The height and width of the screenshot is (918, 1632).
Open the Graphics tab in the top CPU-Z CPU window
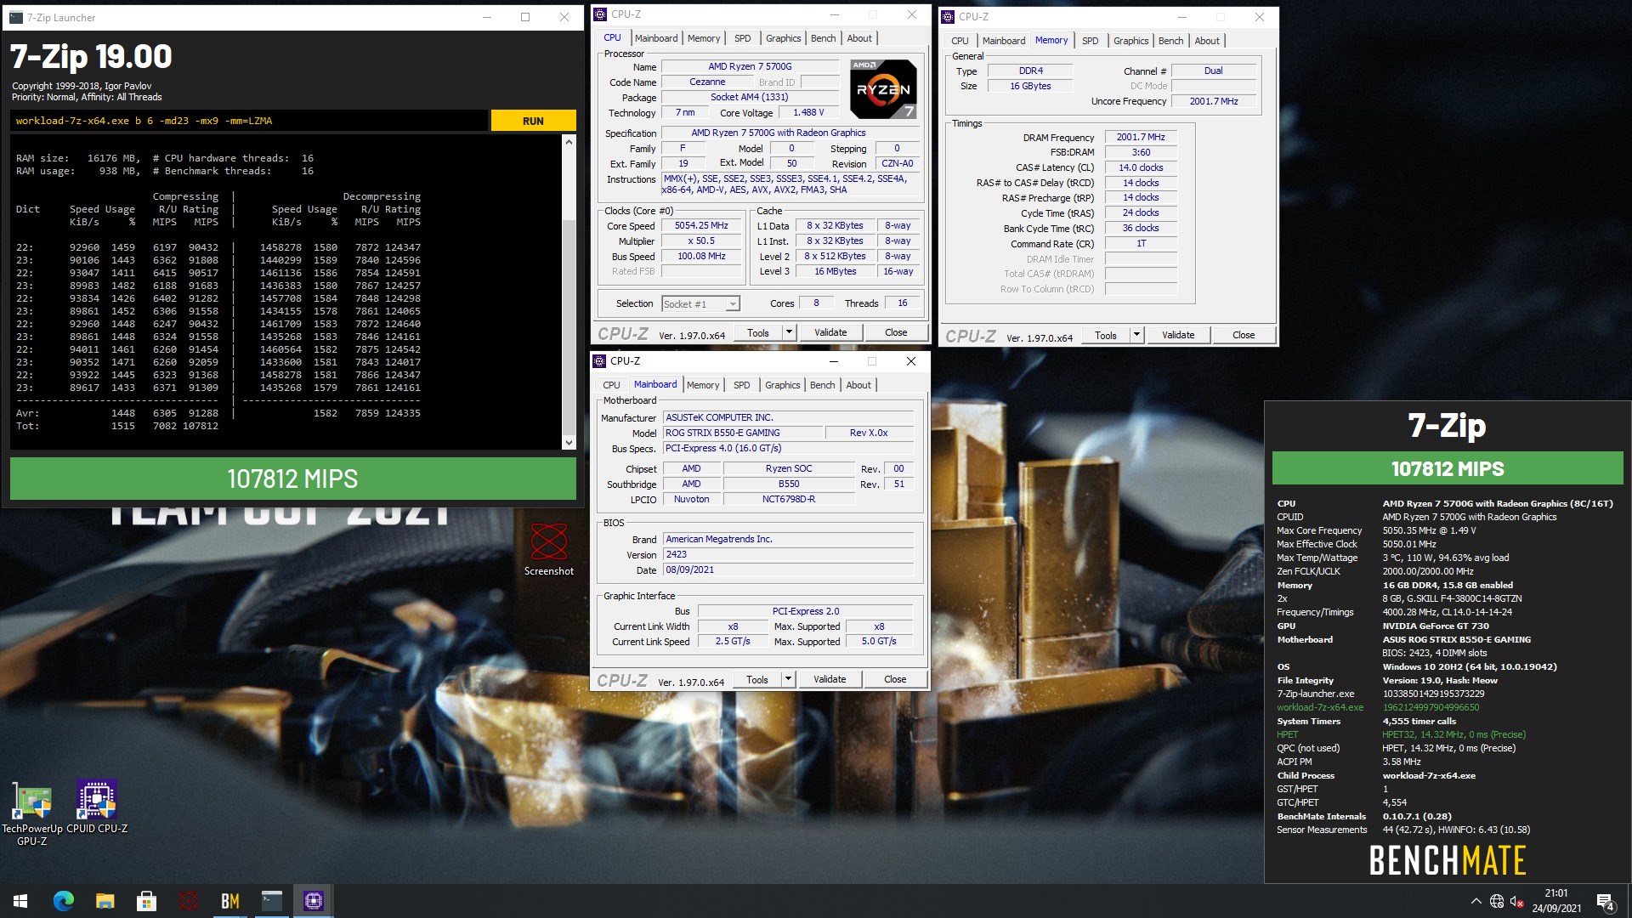[783, 38]
